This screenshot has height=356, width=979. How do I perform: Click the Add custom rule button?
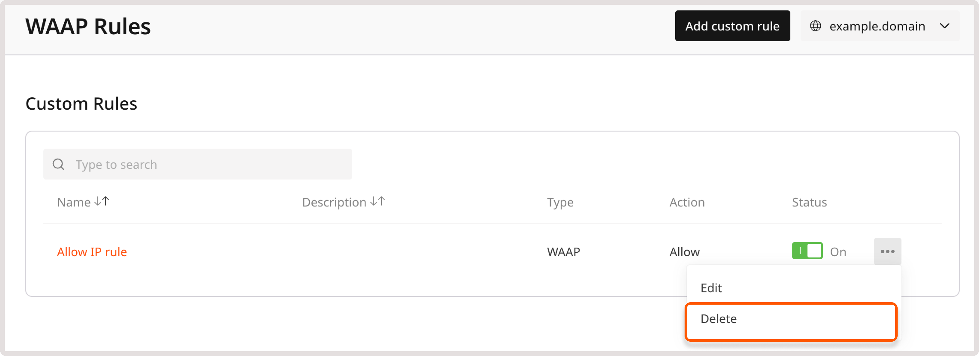pyautogui.click(x=732, y=26)
